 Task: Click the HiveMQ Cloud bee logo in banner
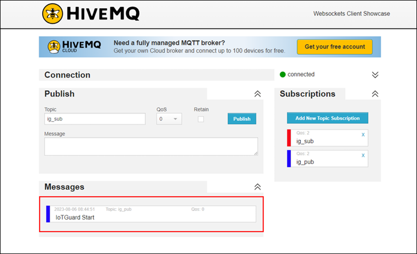coord(54,47)
